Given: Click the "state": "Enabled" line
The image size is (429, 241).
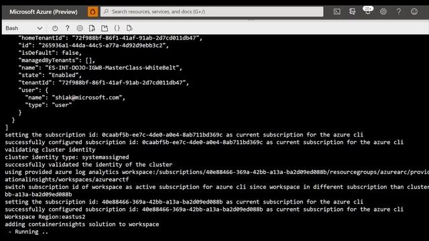Looking at the screenshot, I should point(50,75).
